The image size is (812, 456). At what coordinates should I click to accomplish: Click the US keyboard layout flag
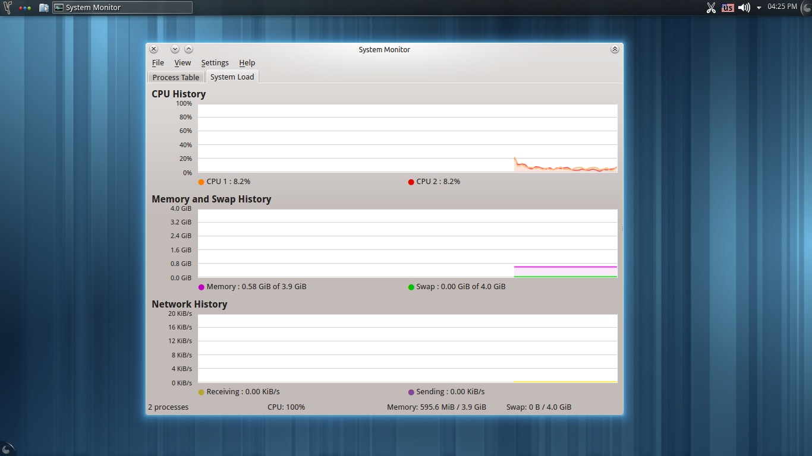tap(728, 8)
